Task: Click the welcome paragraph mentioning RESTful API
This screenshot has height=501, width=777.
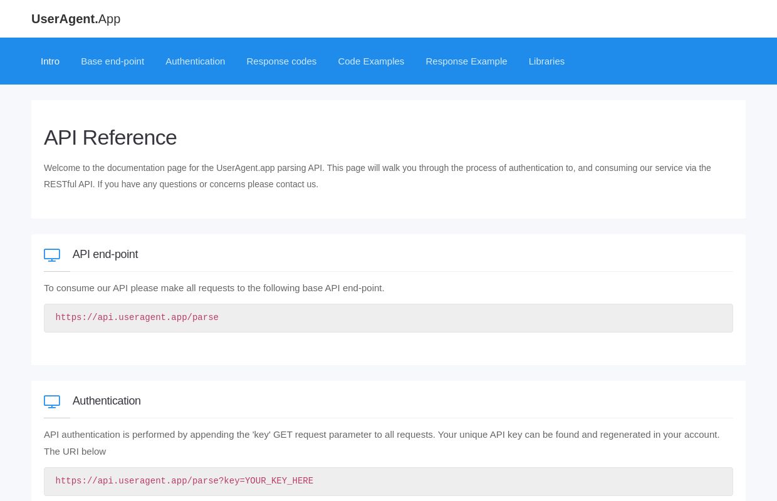Action: [377, 176]
